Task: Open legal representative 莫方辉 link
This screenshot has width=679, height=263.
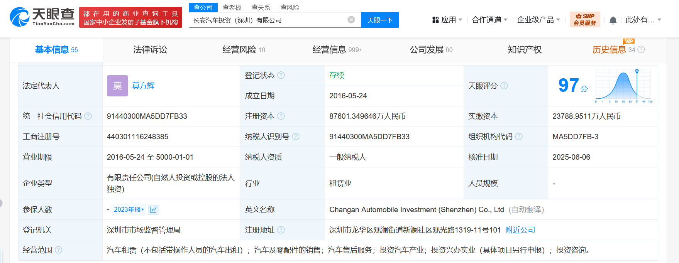Action: [143, 86]
